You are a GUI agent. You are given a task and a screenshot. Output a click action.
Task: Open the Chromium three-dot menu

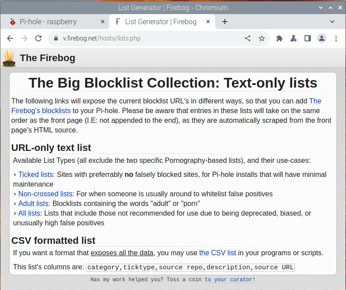pyautogui.click(x=336, y=38)
